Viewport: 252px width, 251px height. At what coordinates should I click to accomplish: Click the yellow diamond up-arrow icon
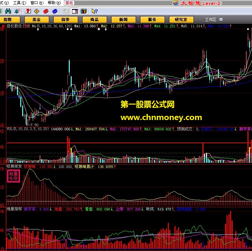(x=37, y=11)
